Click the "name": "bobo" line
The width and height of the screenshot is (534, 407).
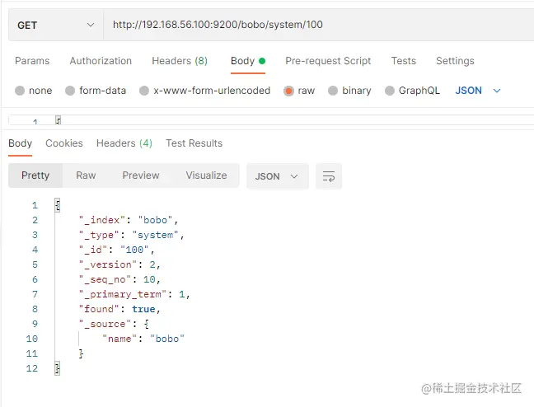point(143,339)
